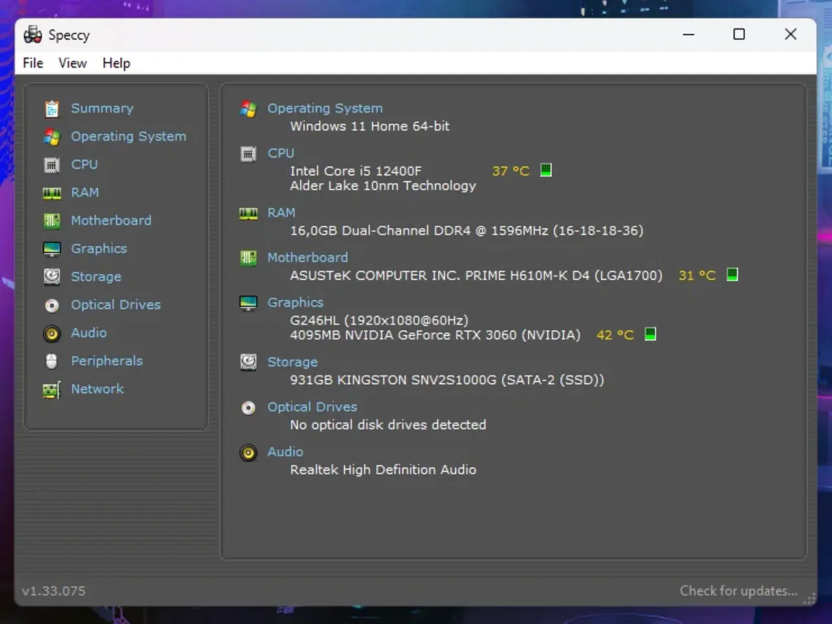Click Check for updates link
Viewport: 832px width, 624px height.
click(738, 590)
